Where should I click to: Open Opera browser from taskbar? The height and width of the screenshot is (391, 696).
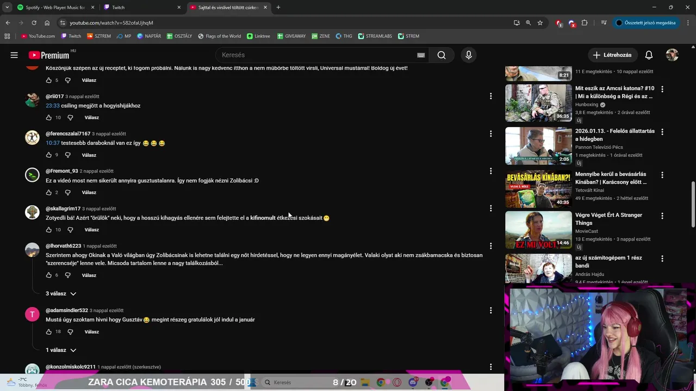click(x=397, y=382)
